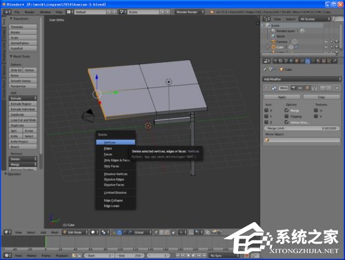345x260 pixels.
Task: Click the timeline Start frame field
Action: (x=99, y=255)
